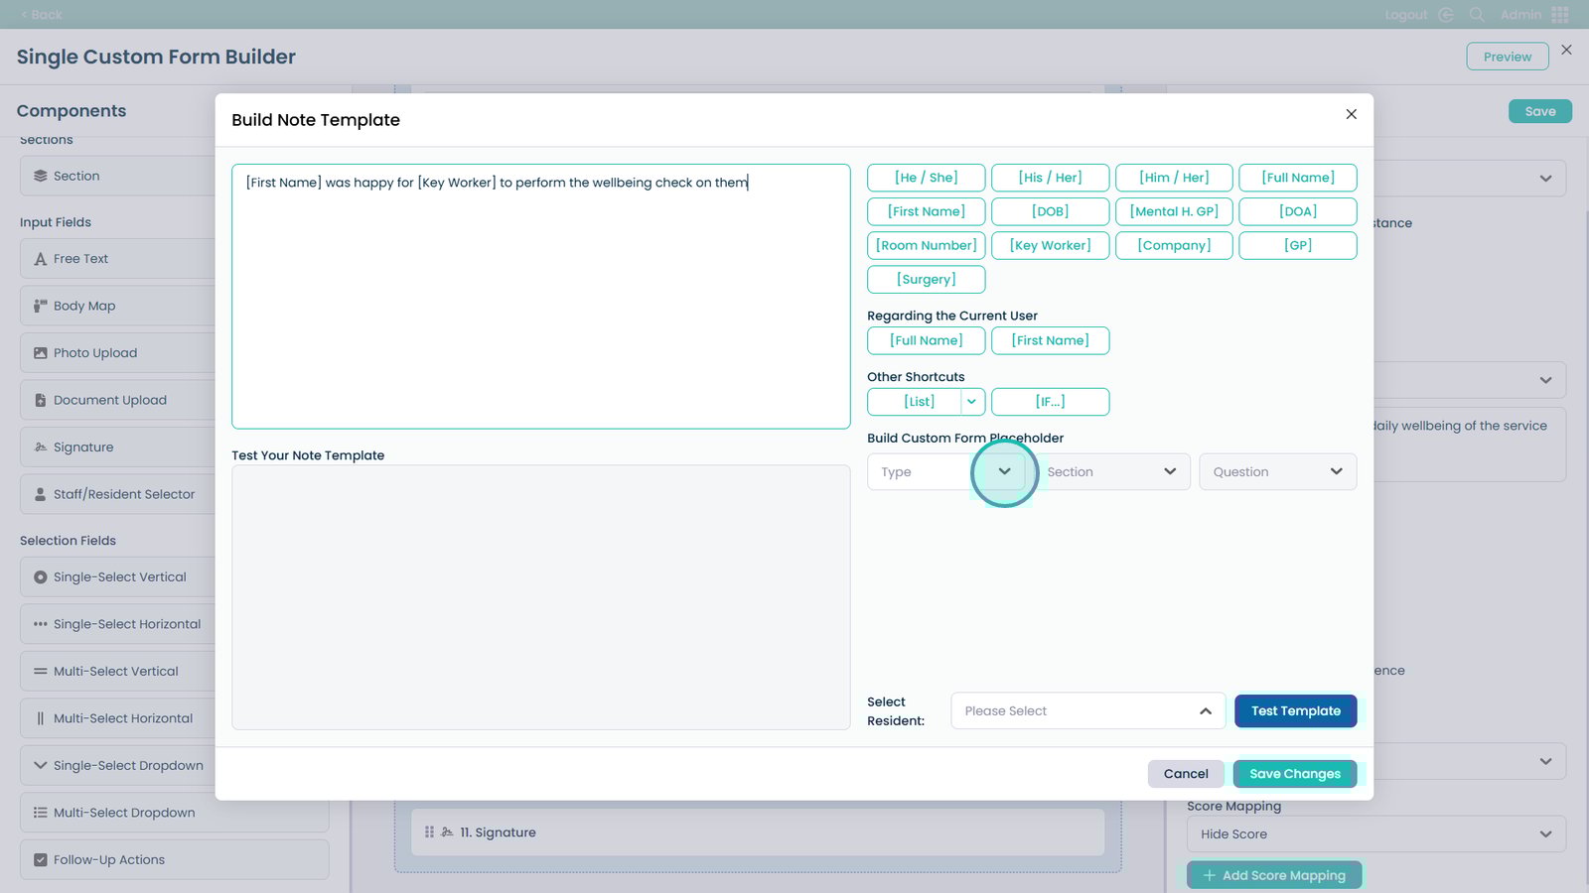Save changes to the note template

[x=1294, y=774]
